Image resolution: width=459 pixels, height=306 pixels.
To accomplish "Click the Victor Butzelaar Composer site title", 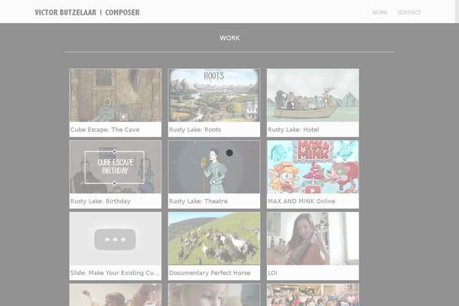I will click(x=87, y=12).
